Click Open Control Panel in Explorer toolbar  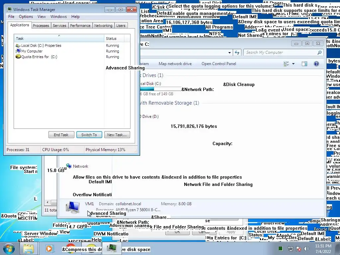click(x=219, y=64)
